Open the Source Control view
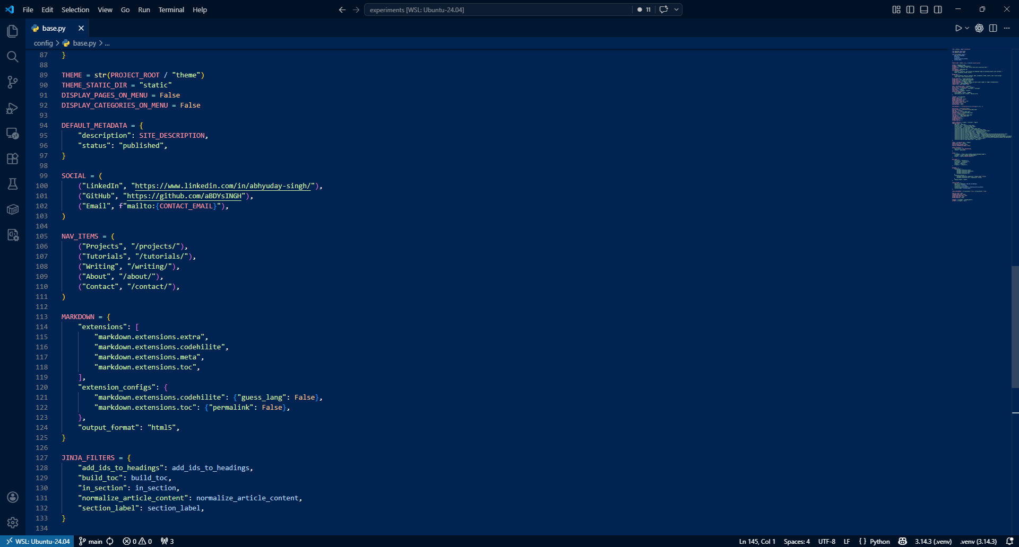This screenshot has width=1019, height=547. click(13, 82)
